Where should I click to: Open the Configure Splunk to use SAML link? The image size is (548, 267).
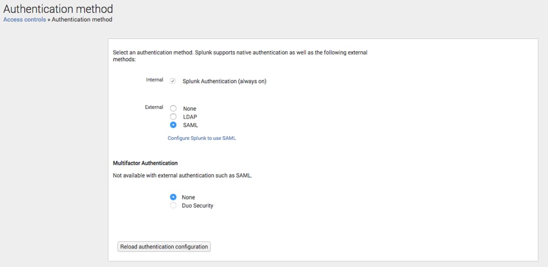[x=202, y=138]
